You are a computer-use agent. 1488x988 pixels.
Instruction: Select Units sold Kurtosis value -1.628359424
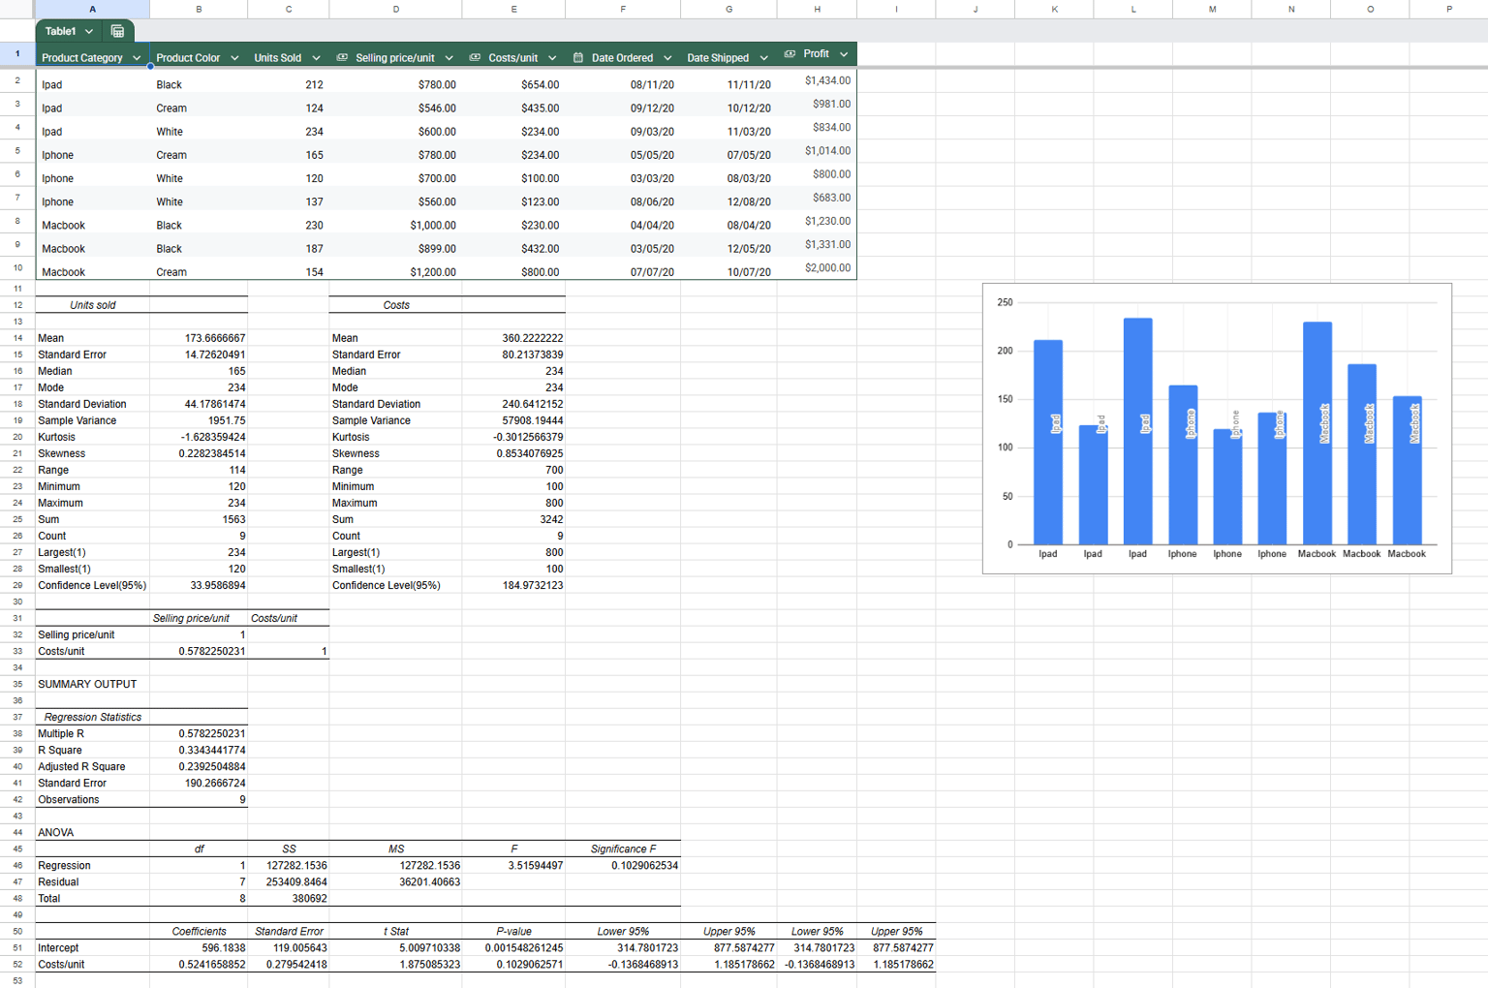coord(199,437)
